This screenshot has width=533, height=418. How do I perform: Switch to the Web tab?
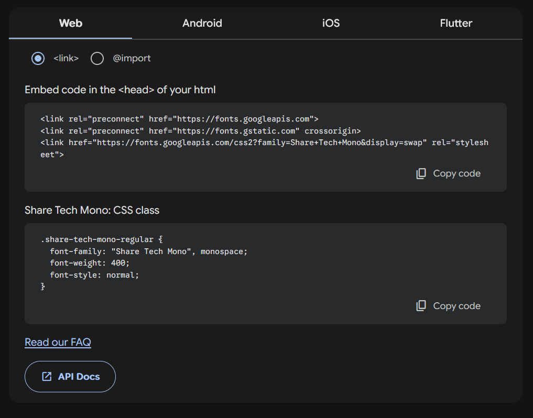click(x=71, y=23)
